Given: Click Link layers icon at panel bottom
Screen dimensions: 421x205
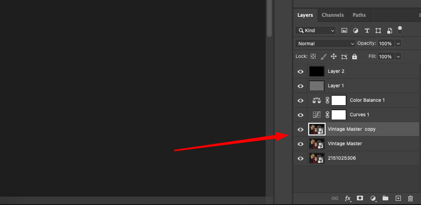Looking at the screenshot, I should 335,198.
